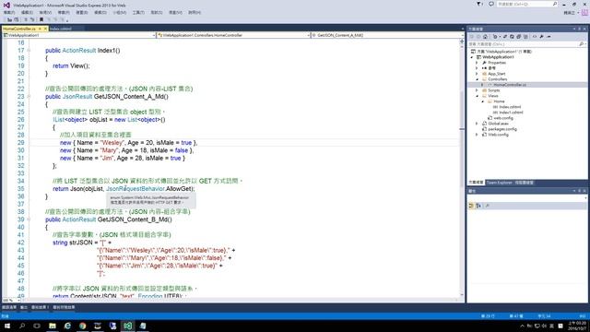Click the Home icon in Solution Explorer toolbar
Image resolution: width=590 pixels, height=332 pixels.
(x=486, y=37)
